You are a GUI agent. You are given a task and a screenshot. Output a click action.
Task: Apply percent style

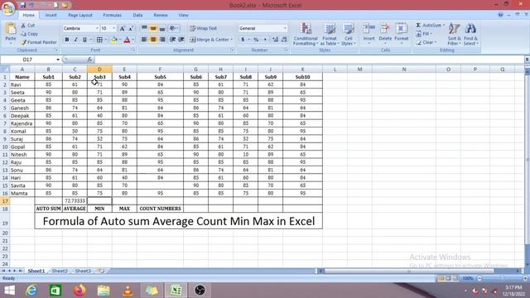tap(256, 40)
